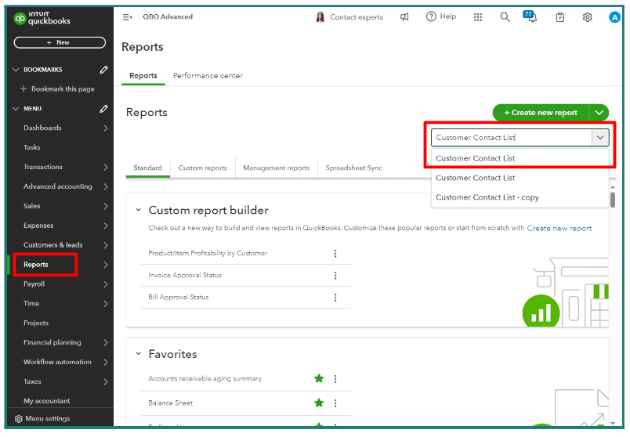
Task: Follow the Create new report link
Action: (x=559, y=228)
